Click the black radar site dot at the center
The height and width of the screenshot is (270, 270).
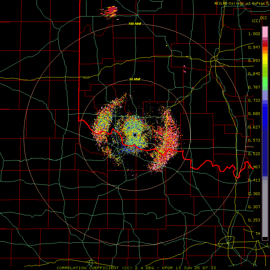135,135
